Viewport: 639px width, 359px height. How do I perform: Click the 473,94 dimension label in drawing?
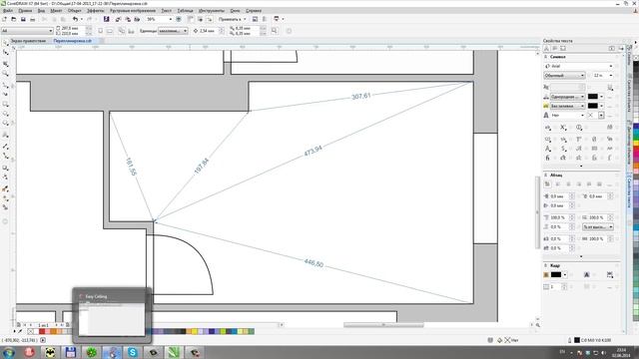click(x=313, y=151)
